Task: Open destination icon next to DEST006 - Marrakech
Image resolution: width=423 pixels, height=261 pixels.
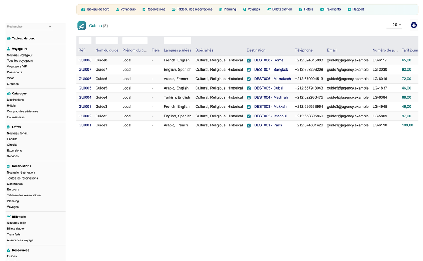Action: 249,79
